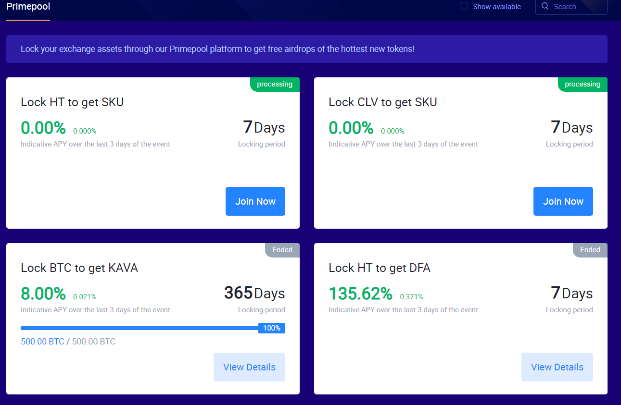Image resolution: width=621 pixels, height=405 pixels.
Task: Join Now on Lock HT to get SKU
Action: coord(255,201)
